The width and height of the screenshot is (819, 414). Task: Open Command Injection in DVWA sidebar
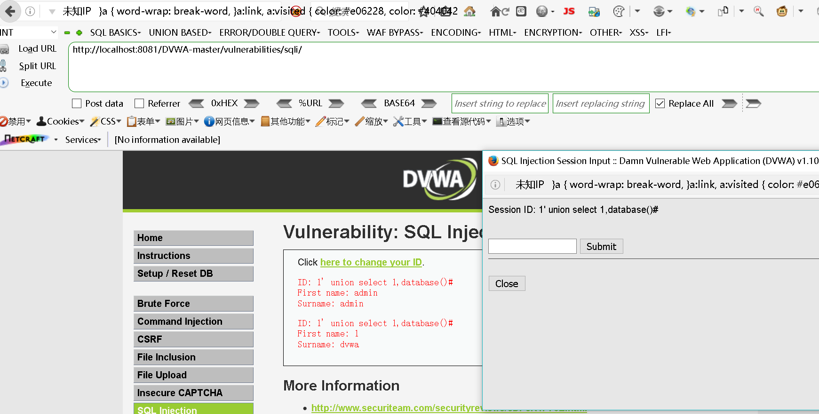tap(193, 321)
